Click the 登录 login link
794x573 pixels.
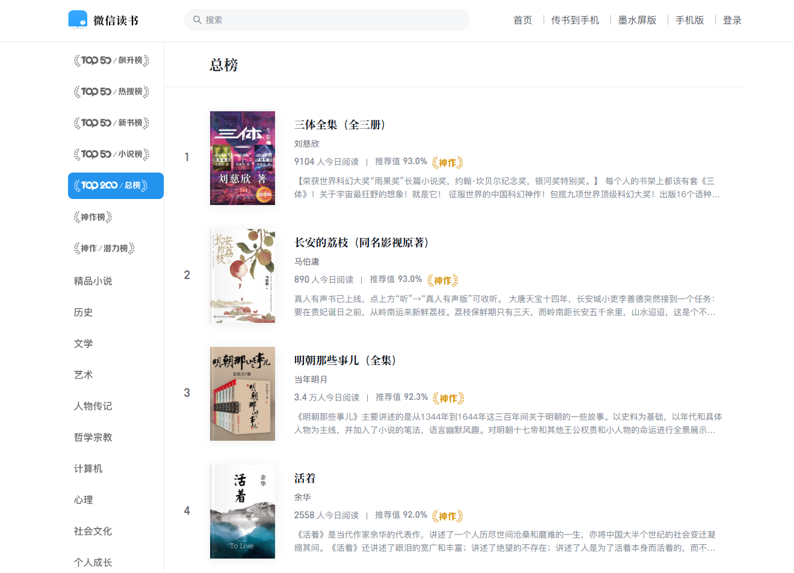(x=732, y=20)
